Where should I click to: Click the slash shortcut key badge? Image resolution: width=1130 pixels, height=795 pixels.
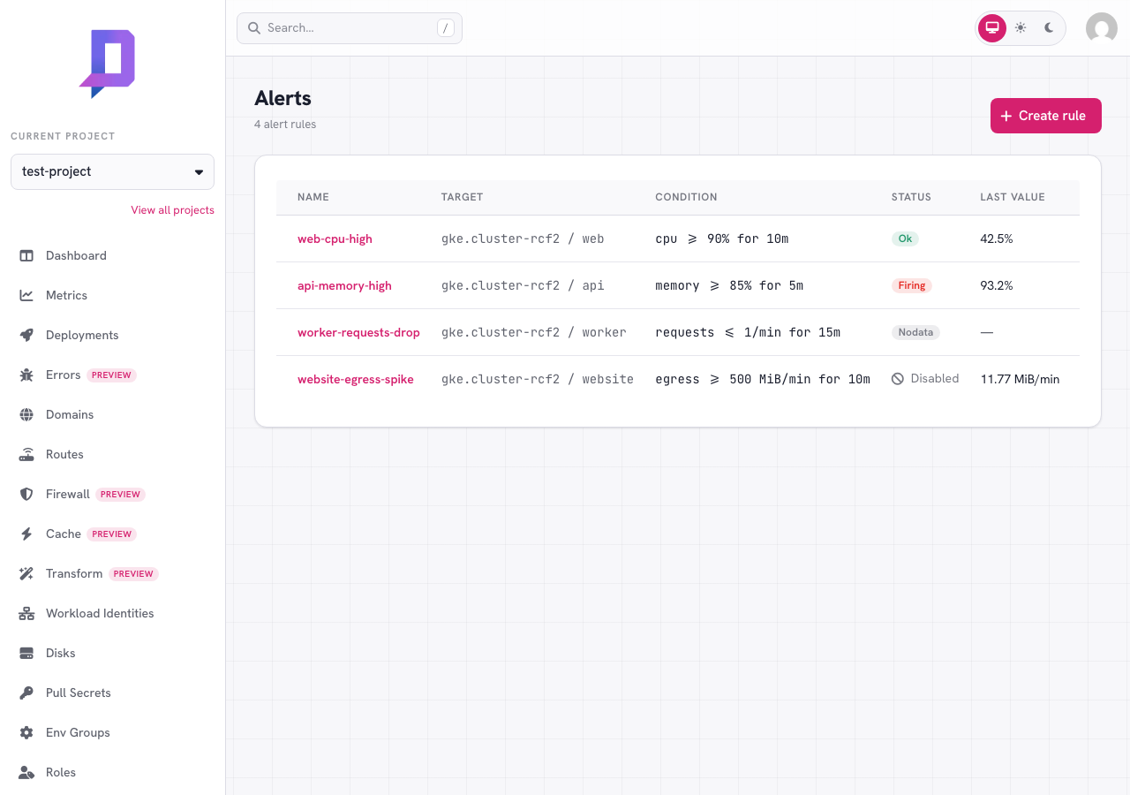click(x=446, y=28)
